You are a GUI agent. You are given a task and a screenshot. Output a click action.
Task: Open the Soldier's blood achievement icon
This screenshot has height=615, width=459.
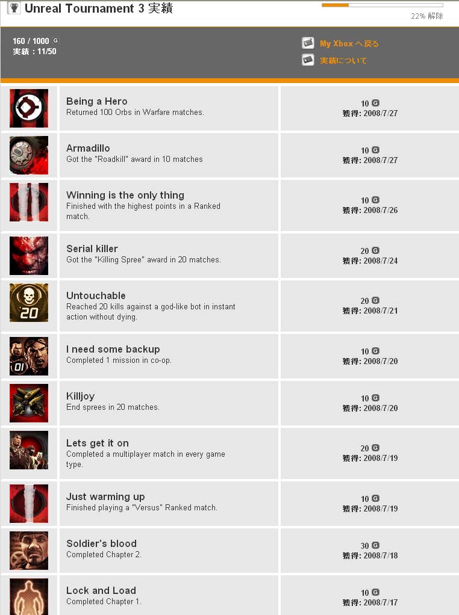pyautogui.click(x=29, y=551)
